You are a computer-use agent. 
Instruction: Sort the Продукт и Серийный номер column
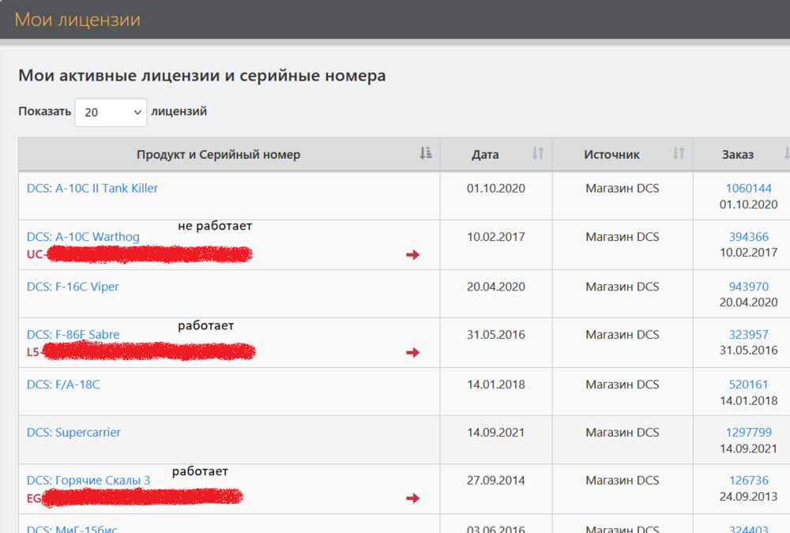tap(427, 154)
